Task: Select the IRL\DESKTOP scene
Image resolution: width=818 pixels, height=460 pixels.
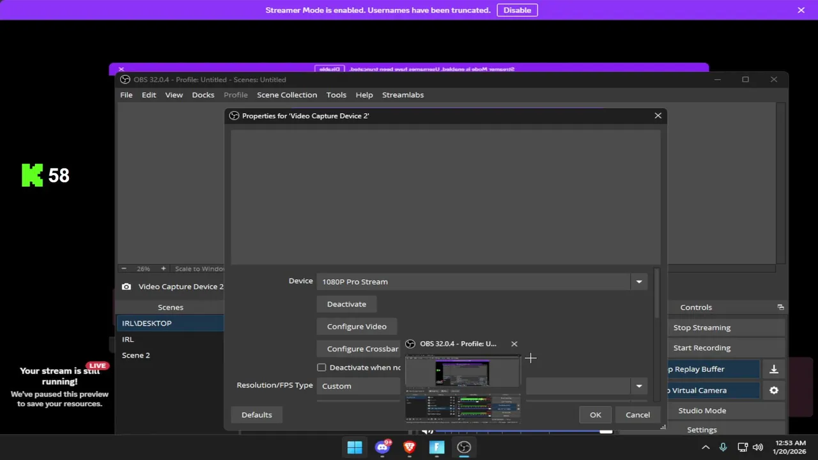Action: [x=170, y=323]
